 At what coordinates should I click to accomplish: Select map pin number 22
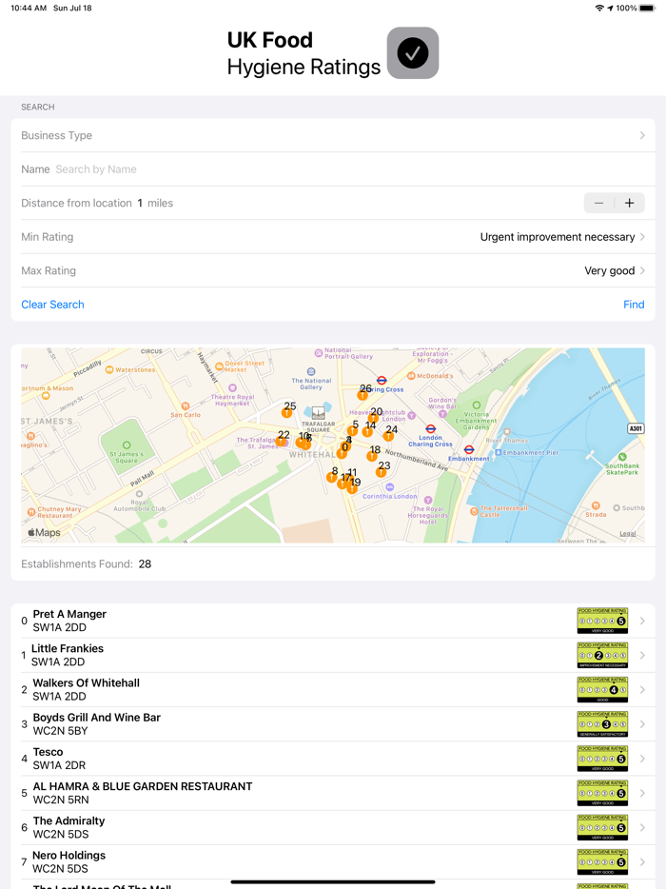coord(281,441)
